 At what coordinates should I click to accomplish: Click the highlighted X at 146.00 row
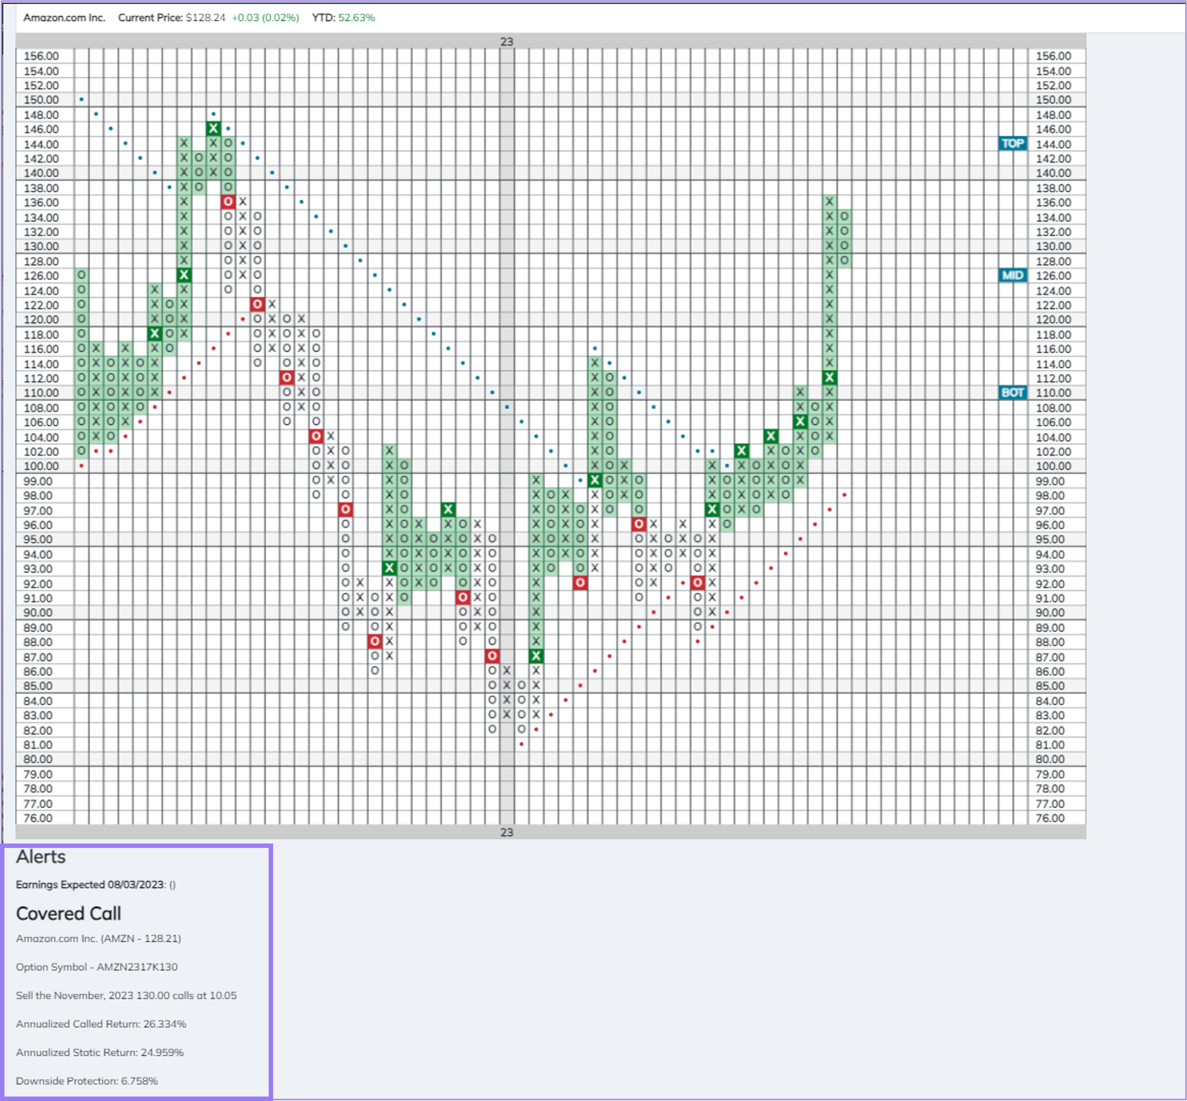(x=213, y=129)
